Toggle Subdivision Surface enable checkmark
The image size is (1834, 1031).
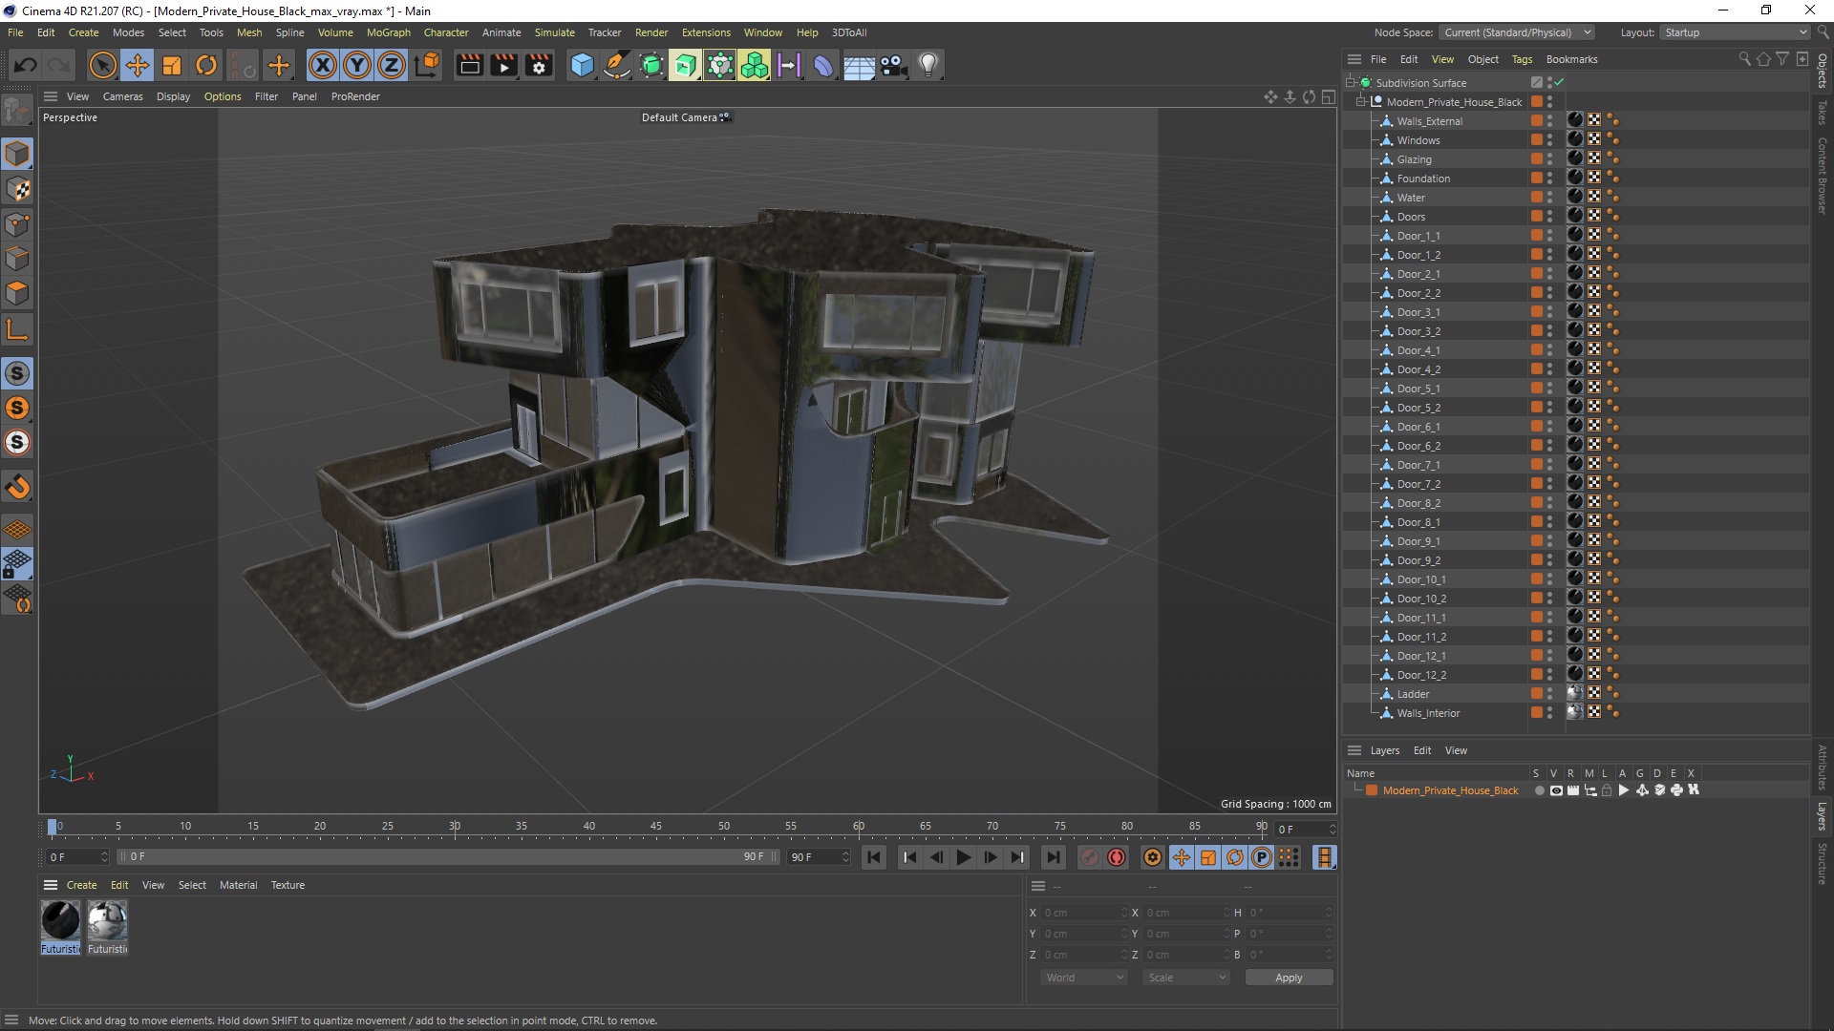click(x=1559, y=83)
